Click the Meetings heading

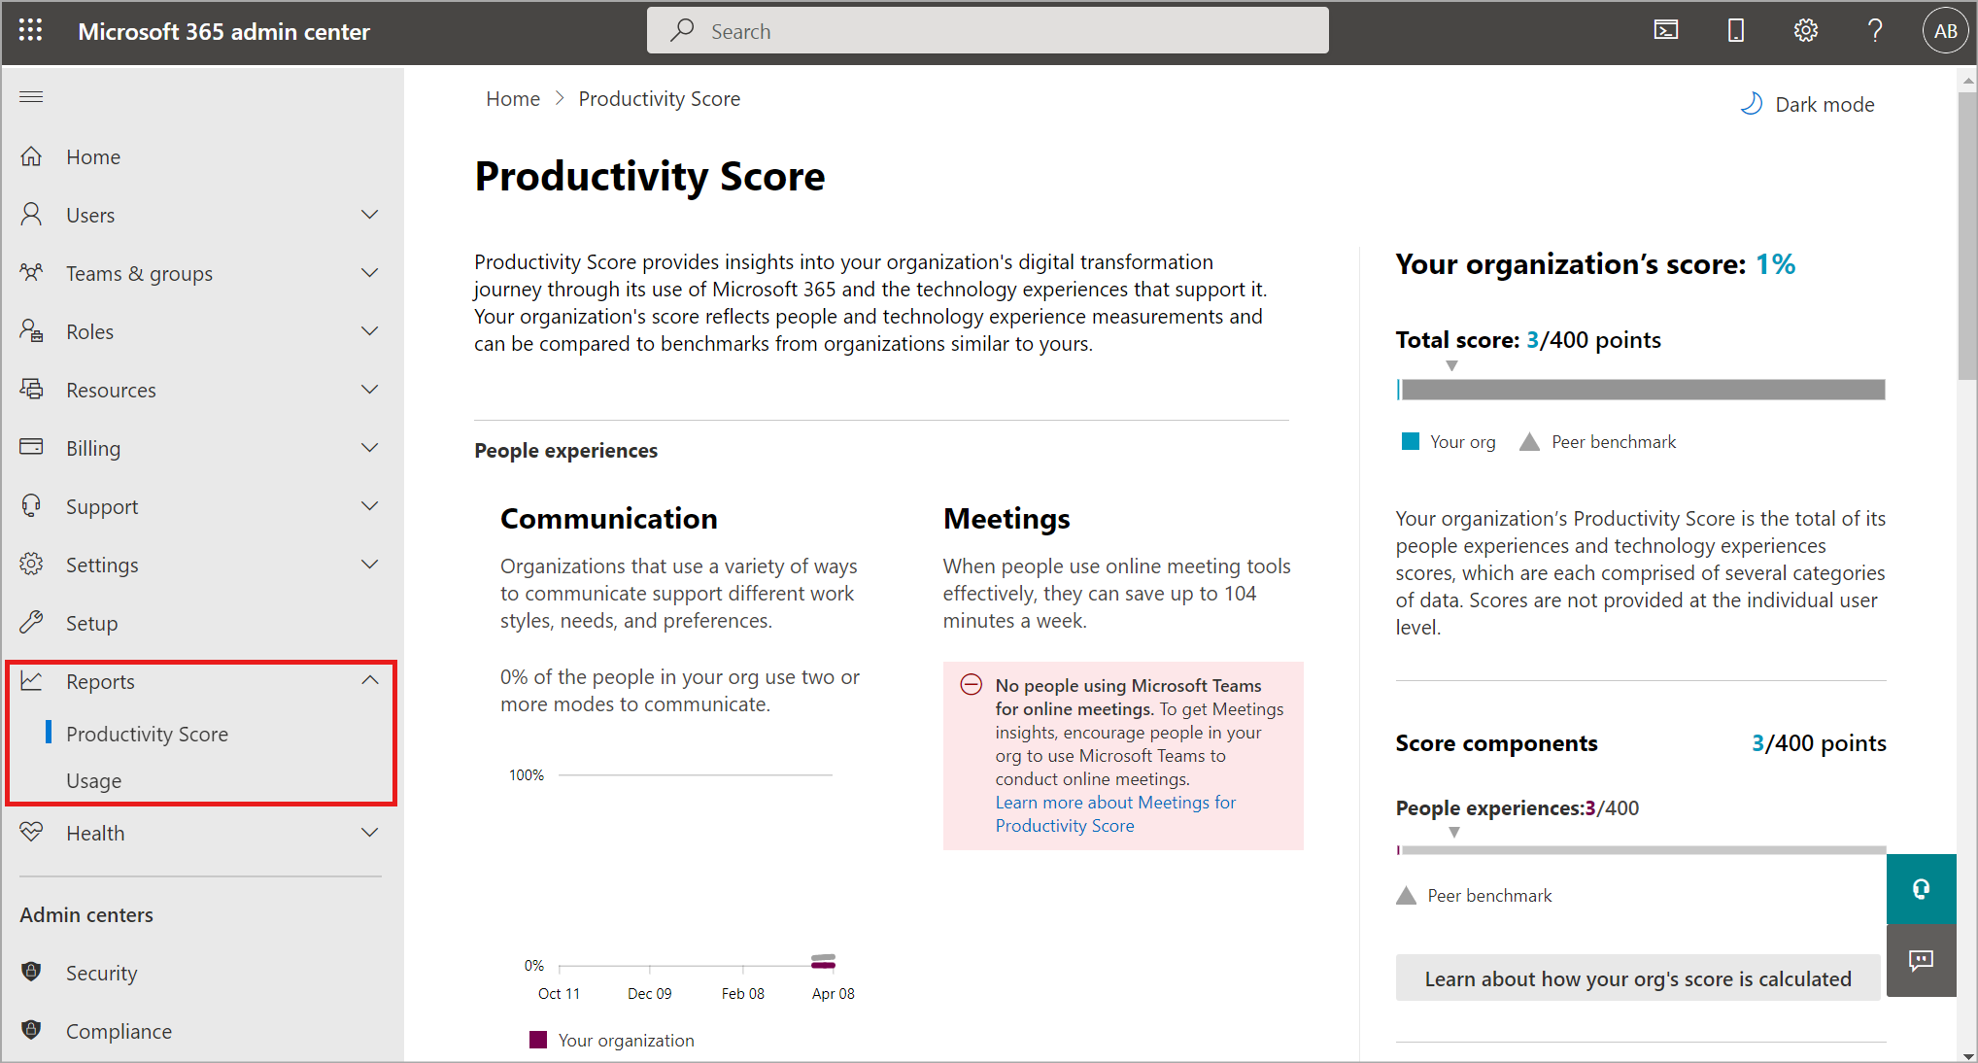(x=1006, y=518)
